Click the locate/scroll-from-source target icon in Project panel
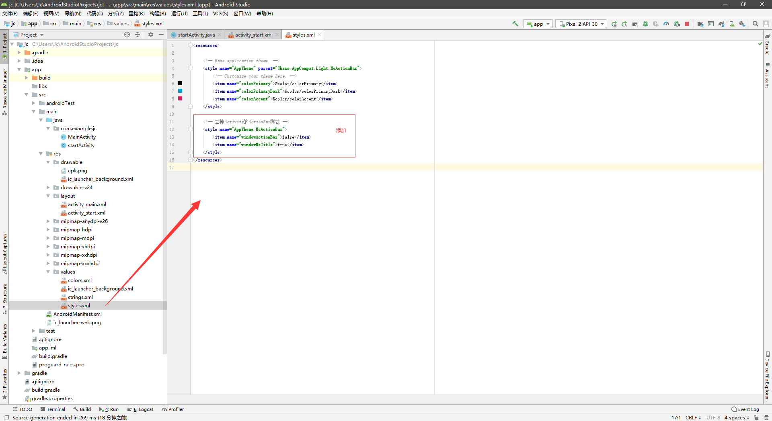 (127, 35)
